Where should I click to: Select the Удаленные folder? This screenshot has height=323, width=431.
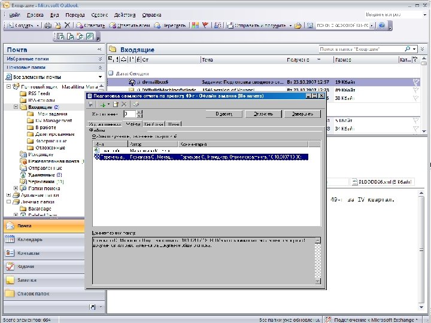tap(41, 175)
